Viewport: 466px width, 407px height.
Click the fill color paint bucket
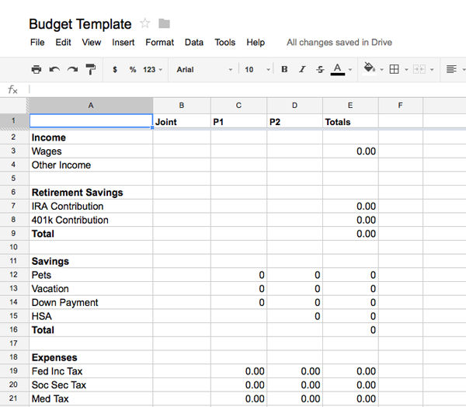click(x=370, y=69)
